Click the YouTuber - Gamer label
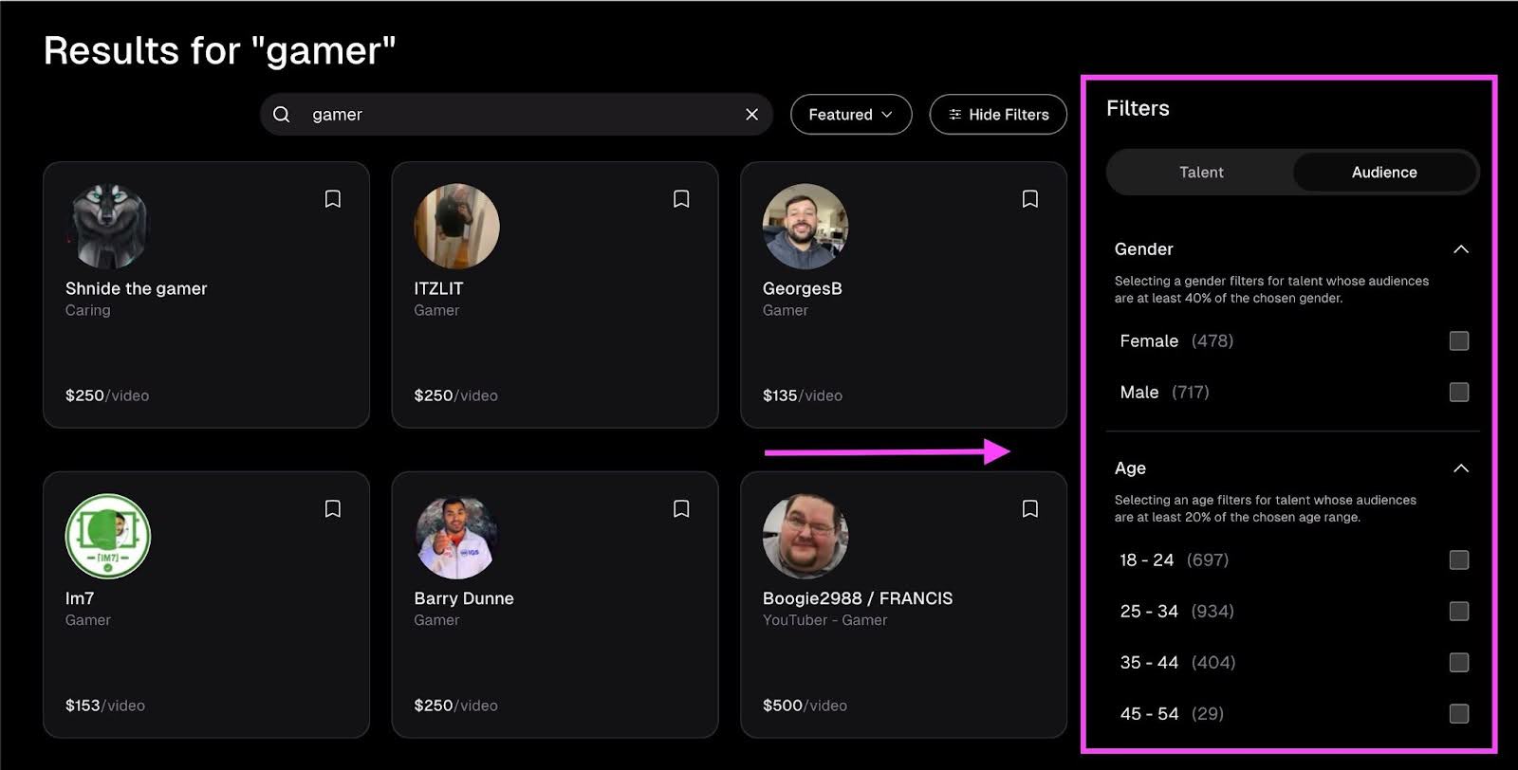The width and height of the screenshot is (1518, 770). (x=825, y=620)
